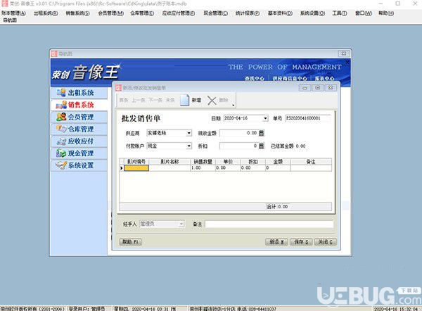Open the 经手人 dropdown
Screen dimensions: 422x311
point(181,224)
